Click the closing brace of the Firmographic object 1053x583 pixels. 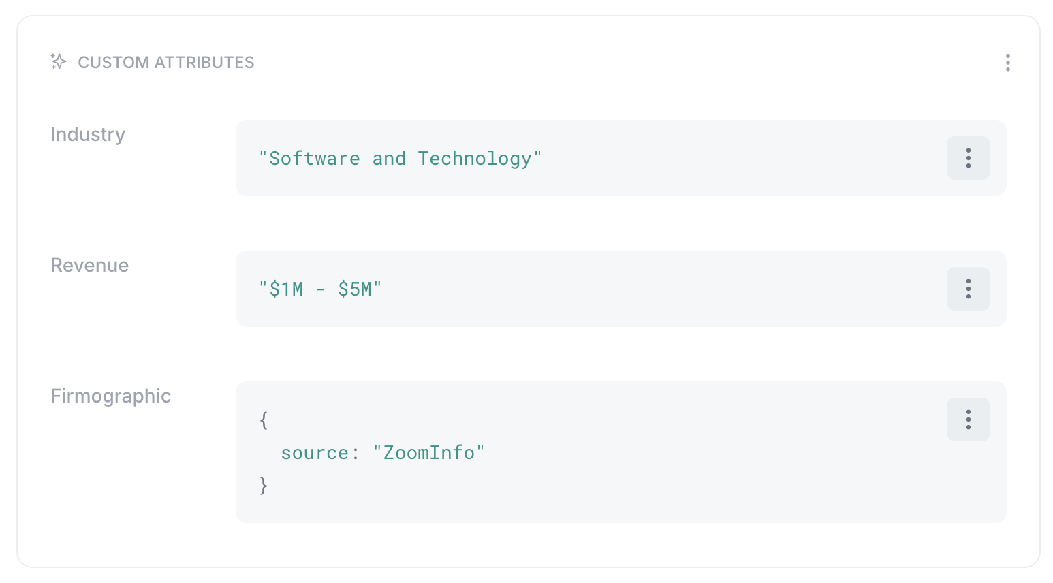pyautogui.click(x=264, y=486)
